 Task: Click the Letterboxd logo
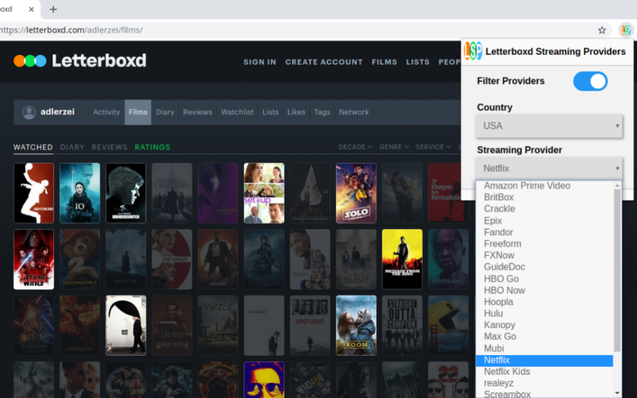(x=80, y=61)
